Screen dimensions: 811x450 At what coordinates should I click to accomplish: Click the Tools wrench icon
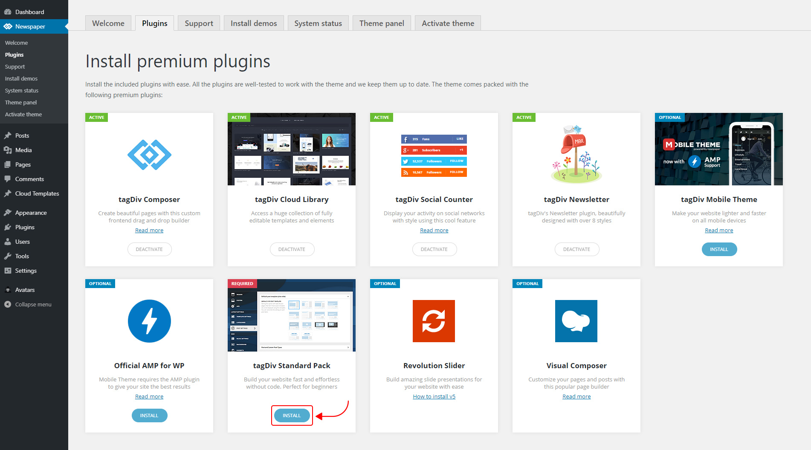(8, 256)
